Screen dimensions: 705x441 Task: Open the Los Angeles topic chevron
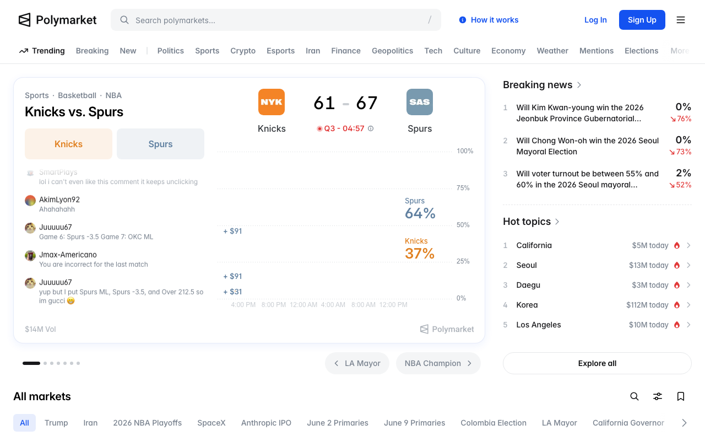pyautogui.click(x=688, y=325)
